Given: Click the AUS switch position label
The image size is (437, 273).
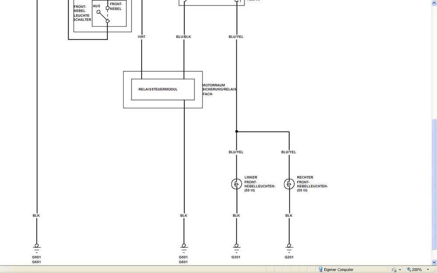Looking at the screenshot, I should [96, 6].
